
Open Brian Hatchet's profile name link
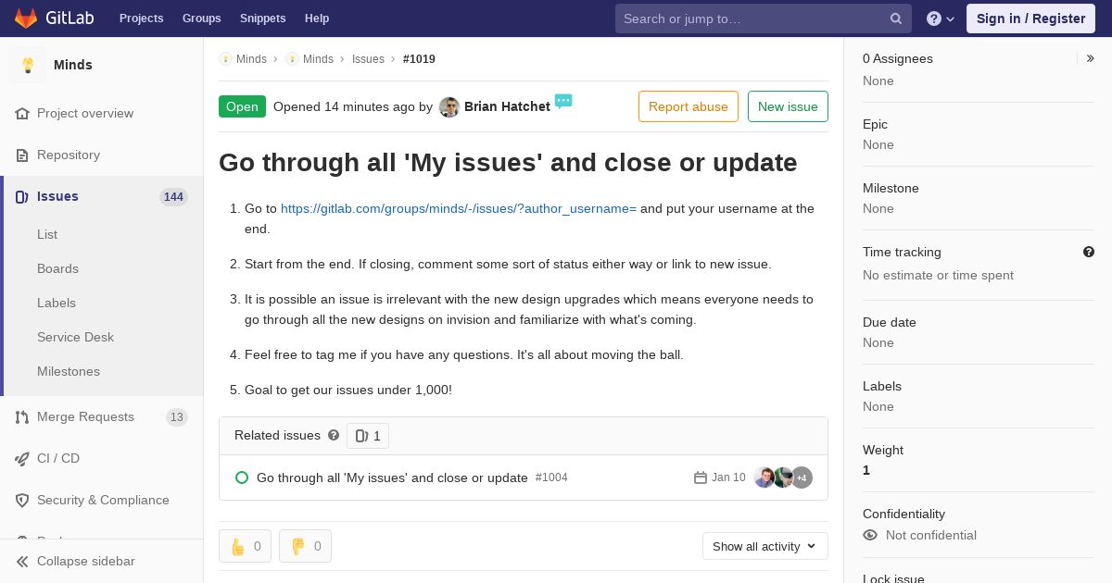tap(507, 106)
